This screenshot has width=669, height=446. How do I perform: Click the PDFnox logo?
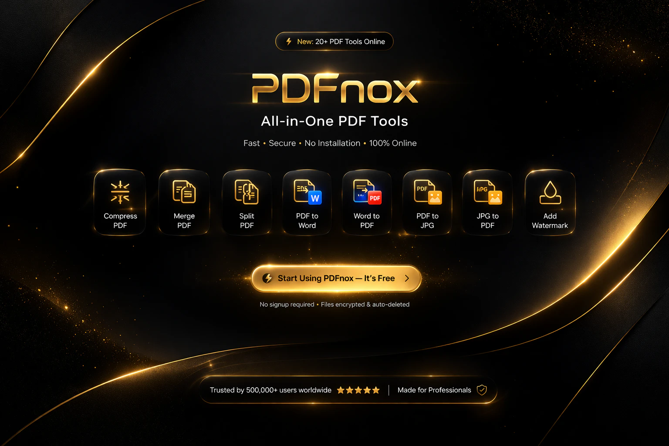(334, 89)
